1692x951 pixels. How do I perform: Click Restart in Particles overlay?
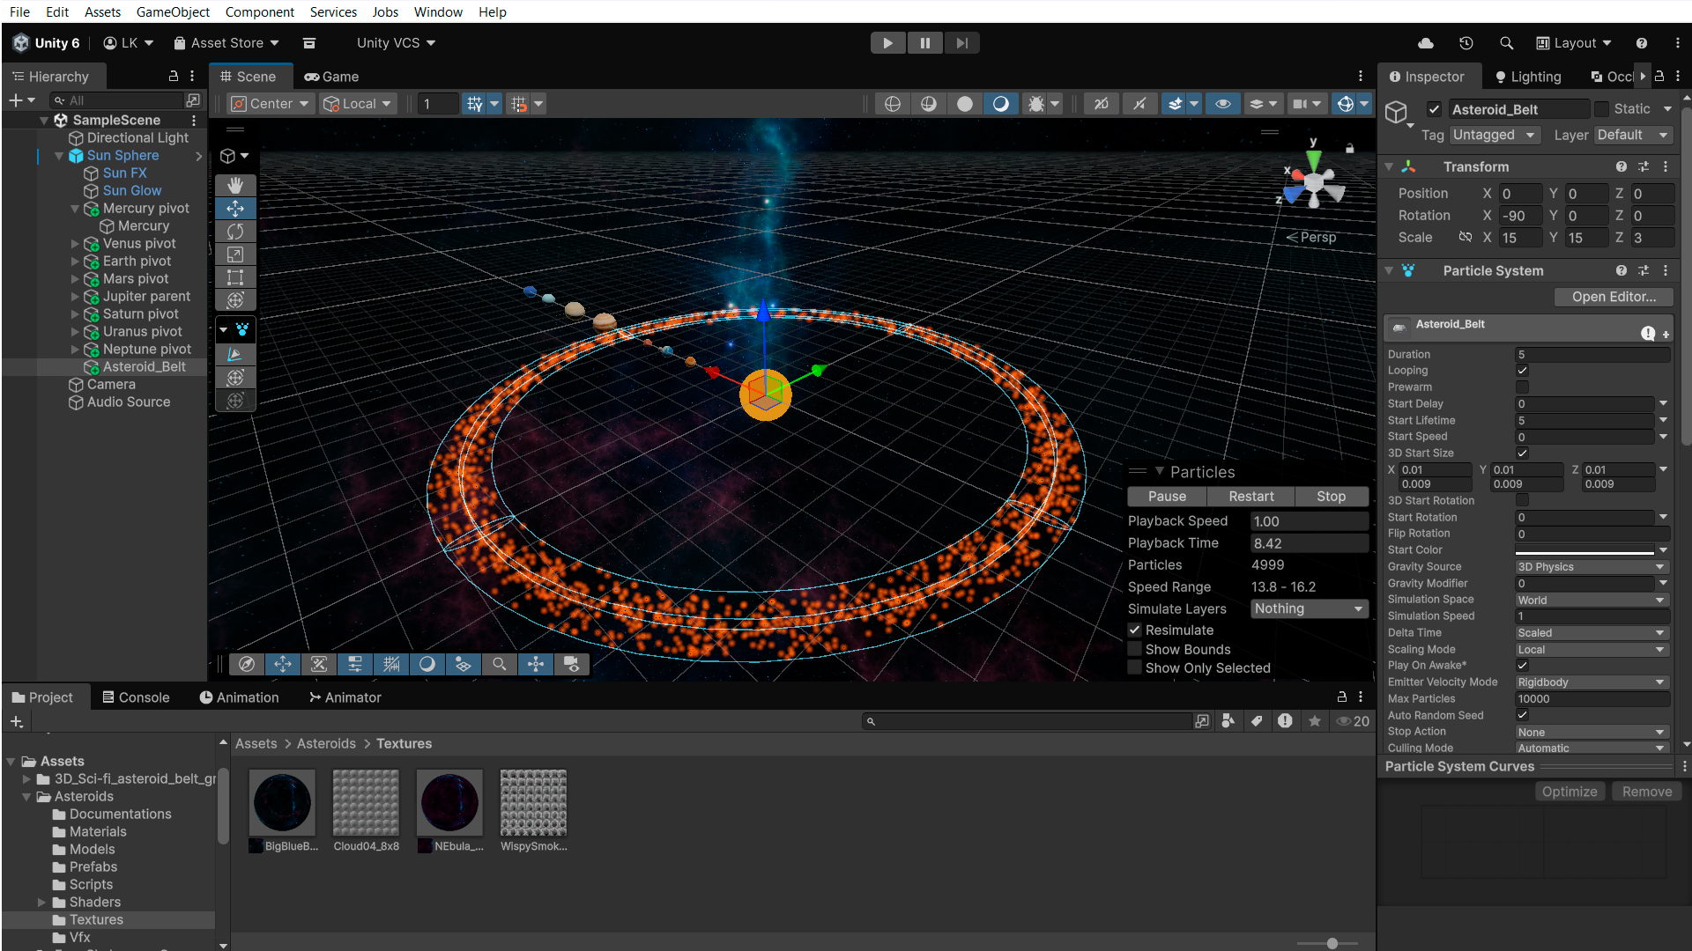pyautogui.click(x=1250, y=497)
